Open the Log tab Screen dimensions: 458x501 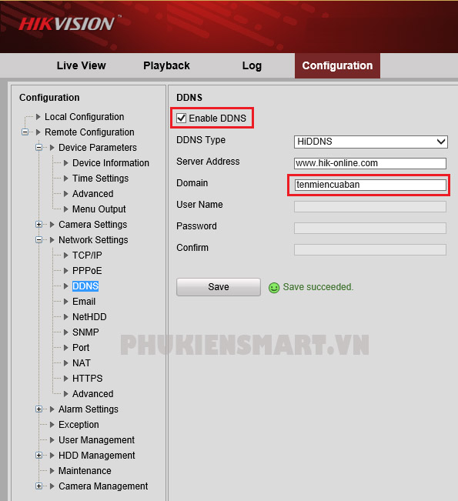[252, 65]
